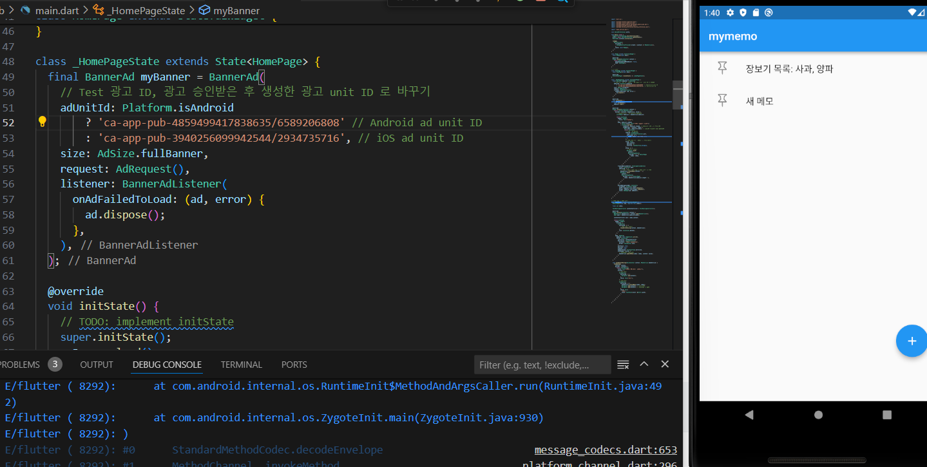Open main.dart breadcrumb

(x=57, y=10)
